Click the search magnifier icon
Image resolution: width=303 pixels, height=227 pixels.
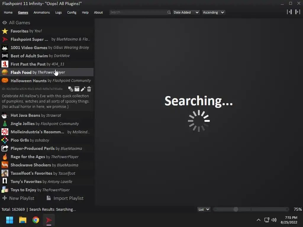169,12
